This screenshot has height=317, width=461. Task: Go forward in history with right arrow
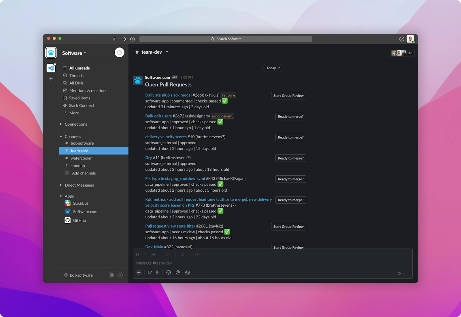tap(124, 39)
